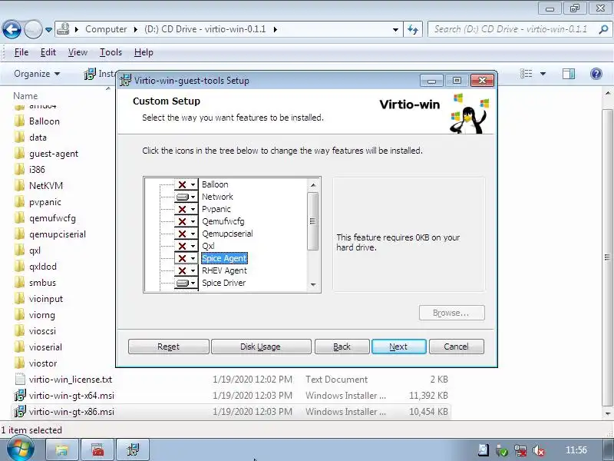This screenshot has height=461, width=614.
Task: Open the View menu in Explorer
Action: (78, 52)
